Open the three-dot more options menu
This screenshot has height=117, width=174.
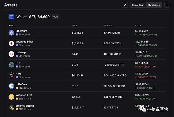click(x=167, y=5)
